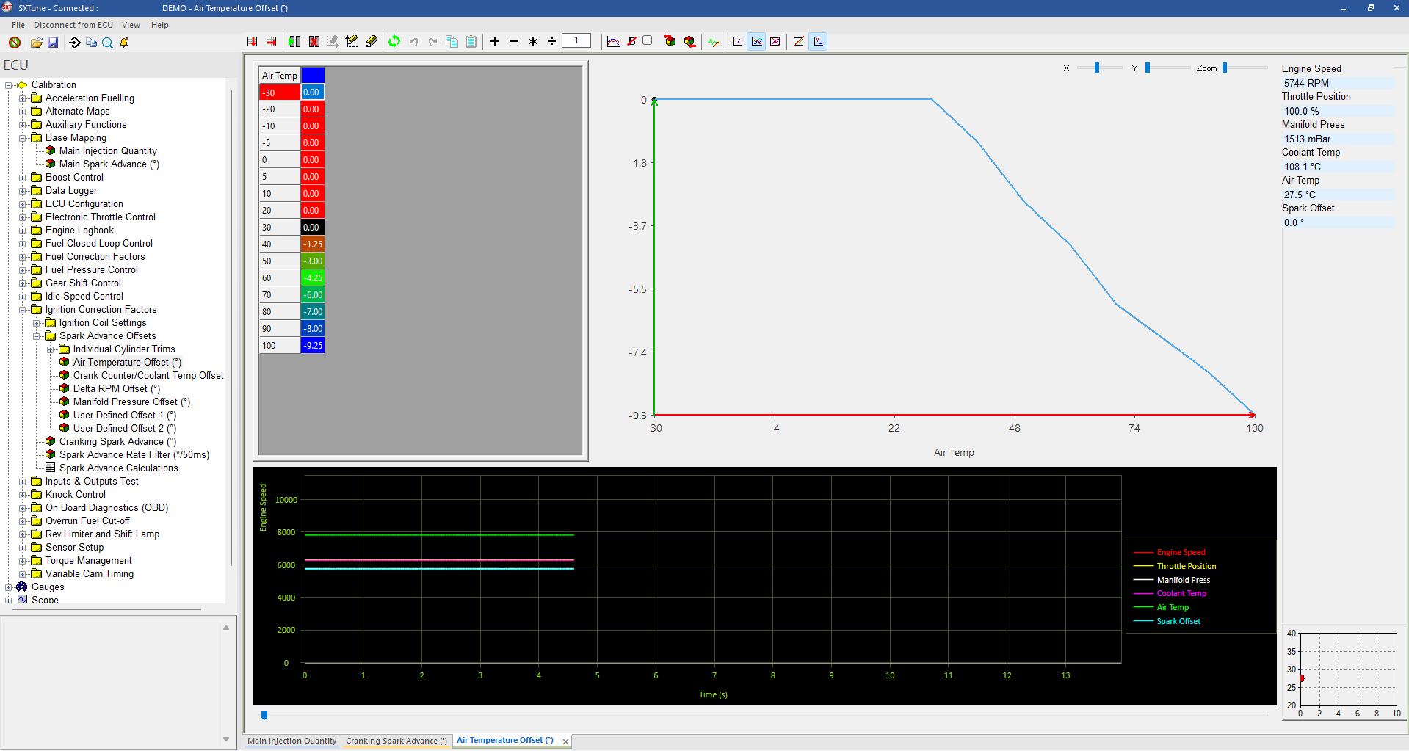Collapse the Base Mapping folder
Screen dimensions: 1409x751
pos(23,138)
